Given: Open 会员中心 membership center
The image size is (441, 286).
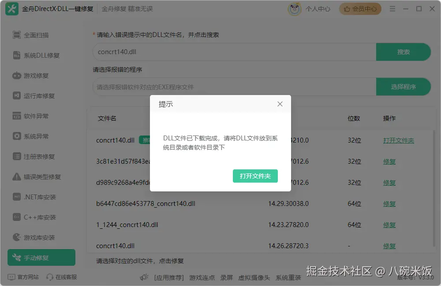Looking at the screenshot, I should pyautogui.click(x=360, y=9).
